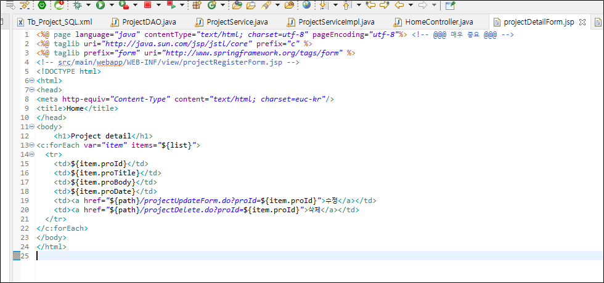Click "projectUpdateForm.do" href on line 19
Screen dimensions: 604x283
point(188,201)
